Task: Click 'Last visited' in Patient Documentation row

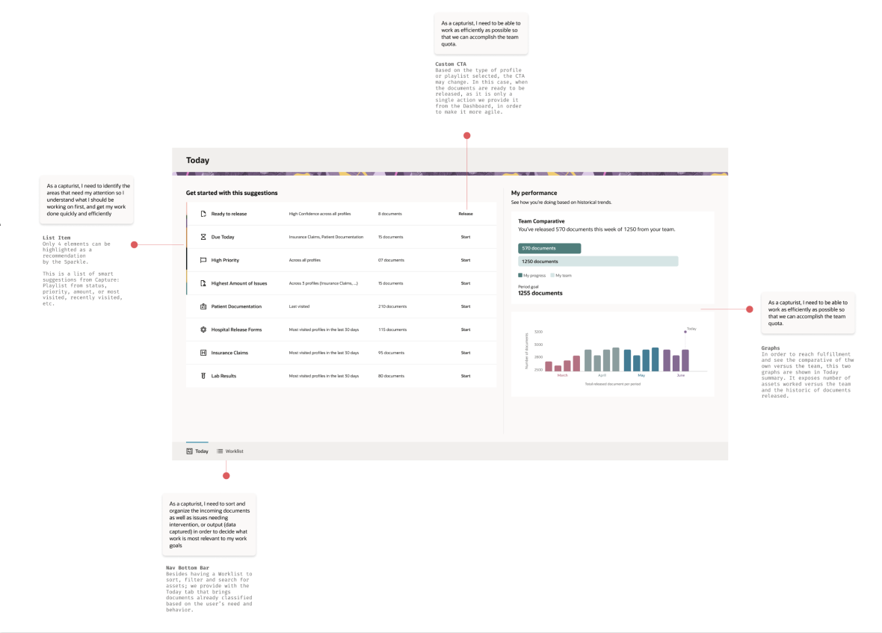Action: [299, 306]
